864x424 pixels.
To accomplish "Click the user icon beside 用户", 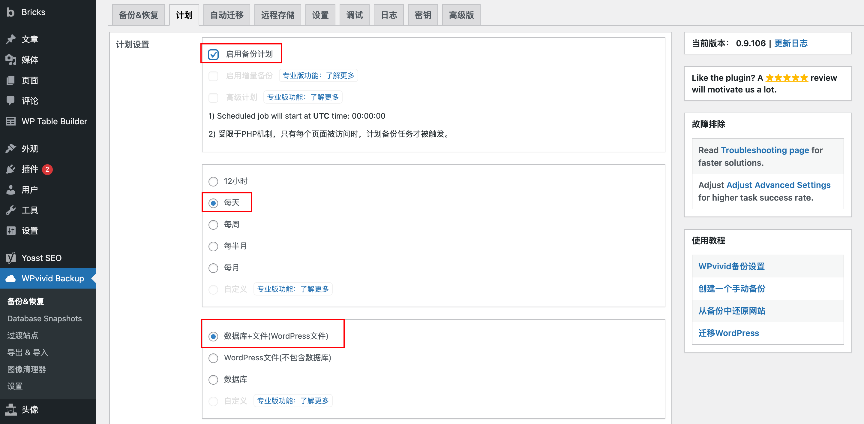I will point(11,190).
